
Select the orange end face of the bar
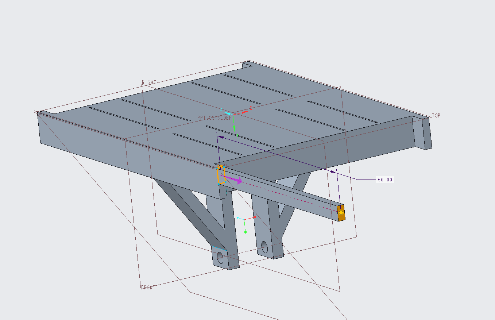[341, 213]
